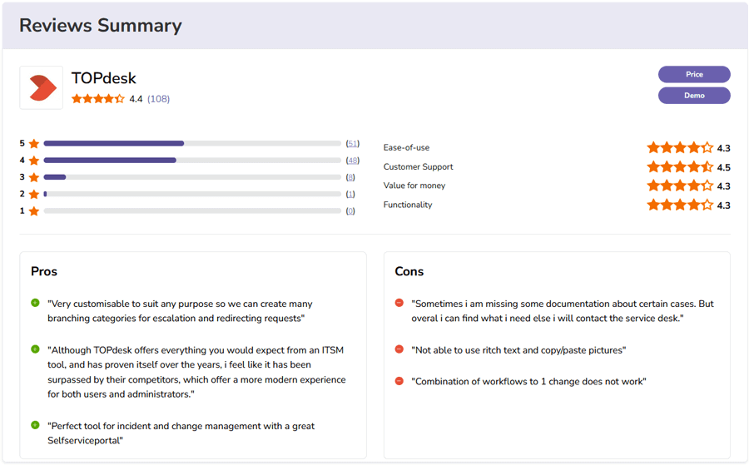Click the star icon beside rating 3

click(x=34, y=177)
